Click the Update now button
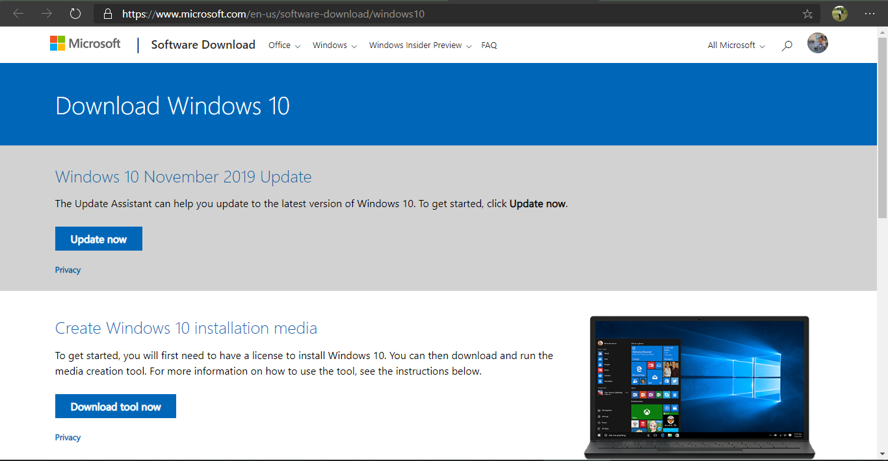 click(99, 239)
